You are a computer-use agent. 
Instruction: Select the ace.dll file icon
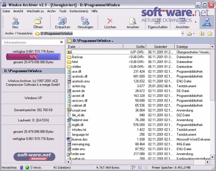point(69,71)
